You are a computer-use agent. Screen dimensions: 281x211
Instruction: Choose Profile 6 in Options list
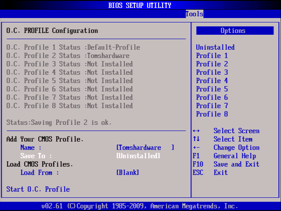tap(212, 98)
